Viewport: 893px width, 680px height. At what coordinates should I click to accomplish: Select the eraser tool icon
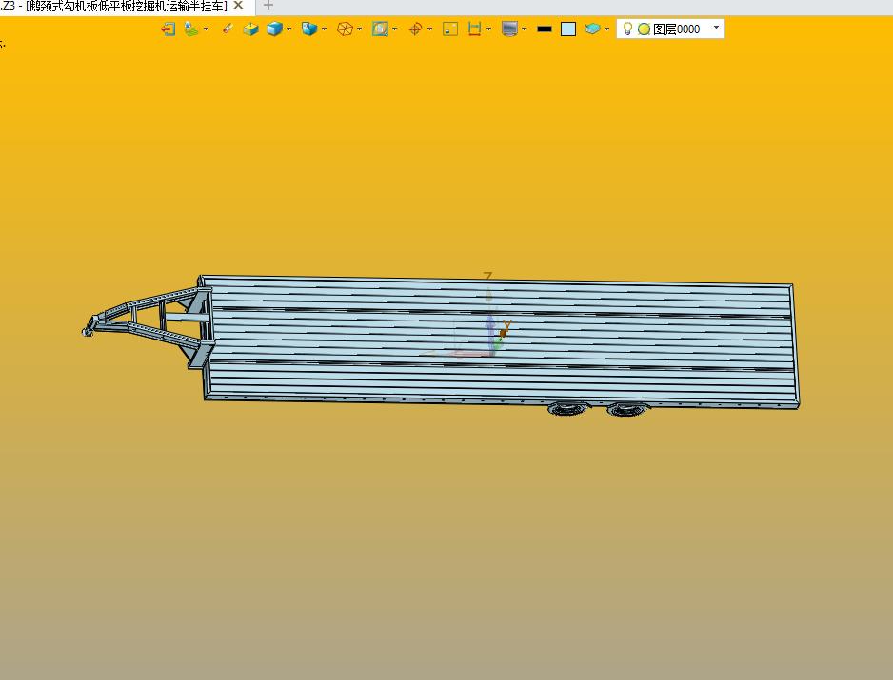[228, 29]
